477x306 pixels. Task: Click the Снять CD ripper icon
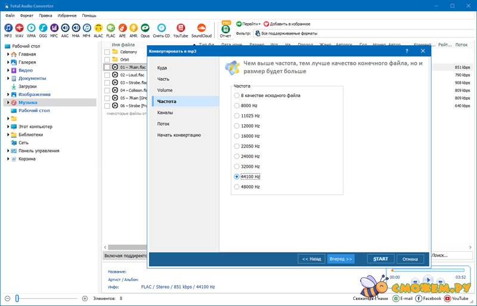click(x=162, y=29)
